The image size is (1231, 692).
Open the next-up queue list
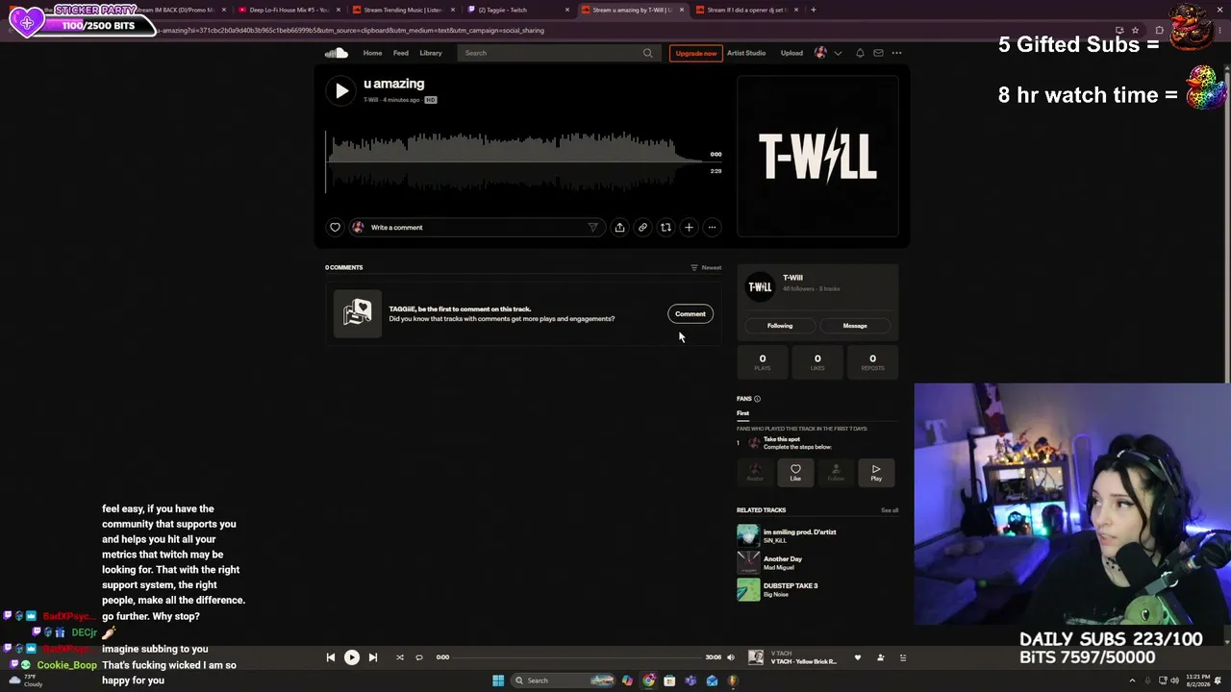[902, 658]
